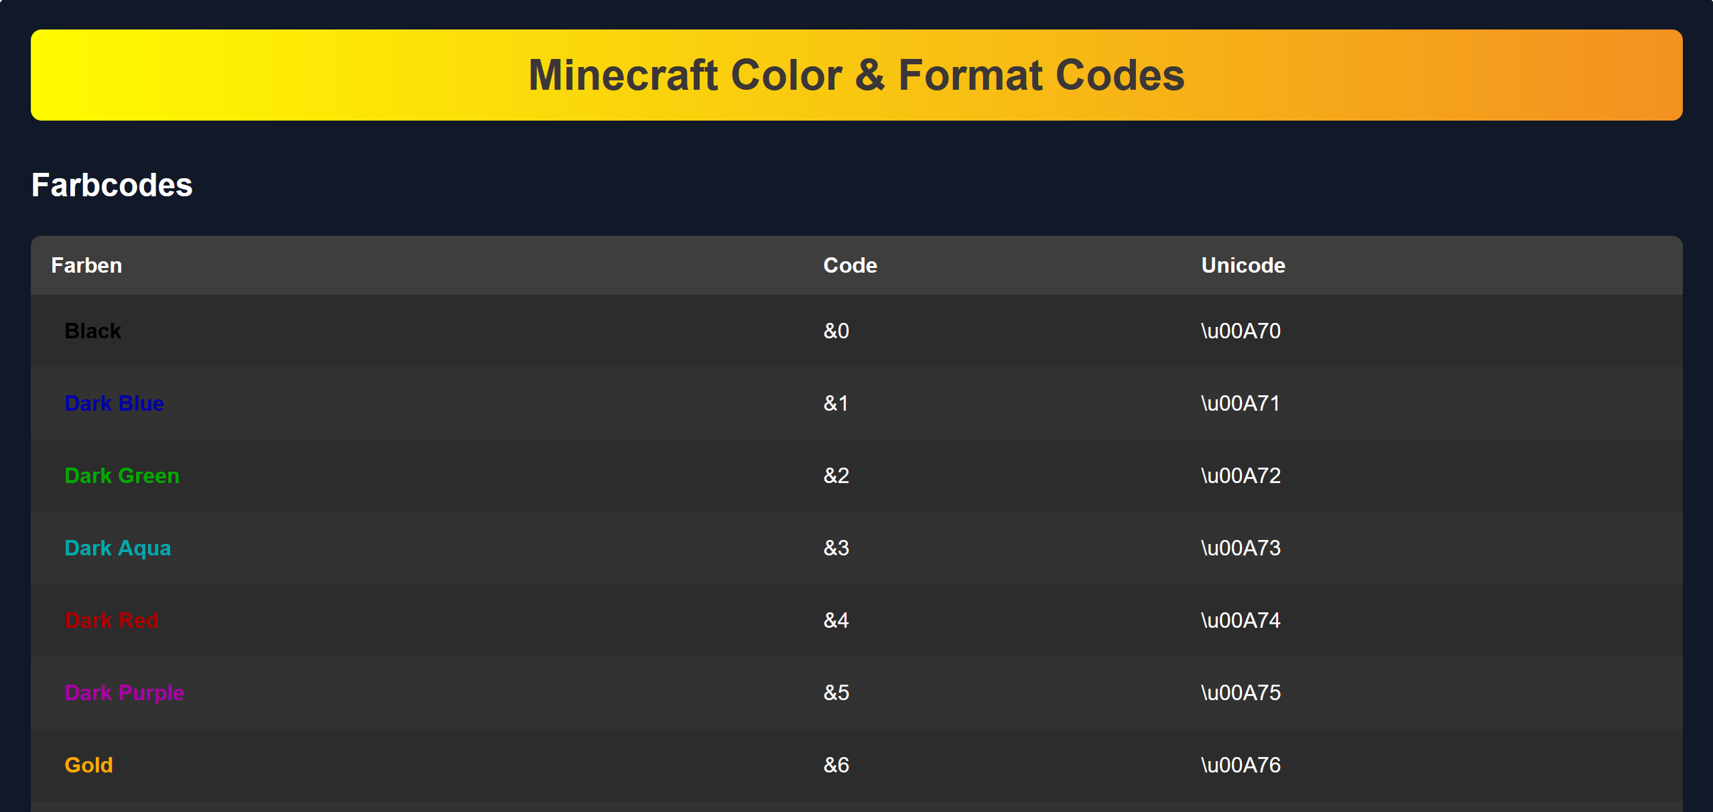Image resolution: width=1713 pixels, height=812 pixels.
Task: Click the &0 code for Black
Action: (x=836, y=330)
